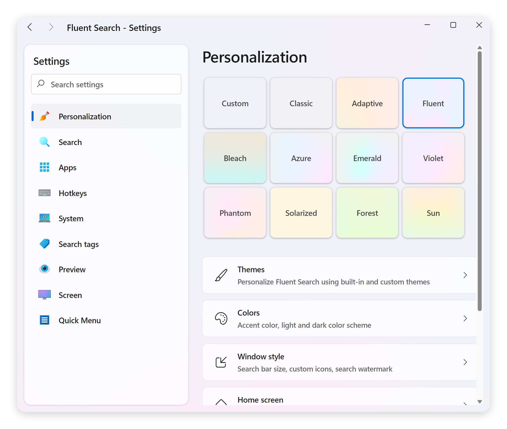Click the scrollbar up arrow

pos(480,47)
